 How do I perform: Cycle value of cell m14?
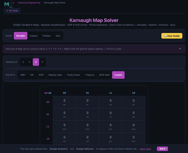pyautogui.click(x=133, y=127)
